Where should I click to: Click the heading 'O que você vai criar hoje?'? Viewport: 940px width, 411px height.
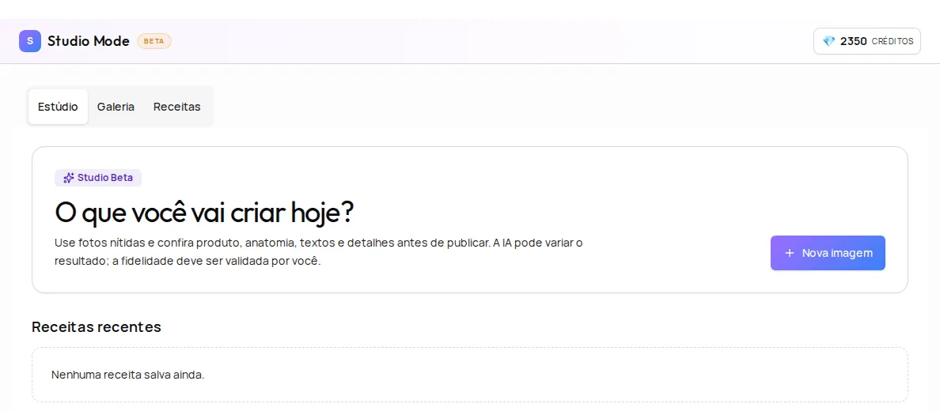[x=204, y=213]
